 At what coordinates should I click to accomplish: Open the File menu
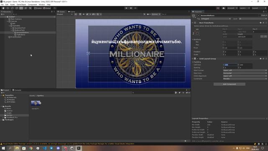pyautogui.click(x=2, y=5)
